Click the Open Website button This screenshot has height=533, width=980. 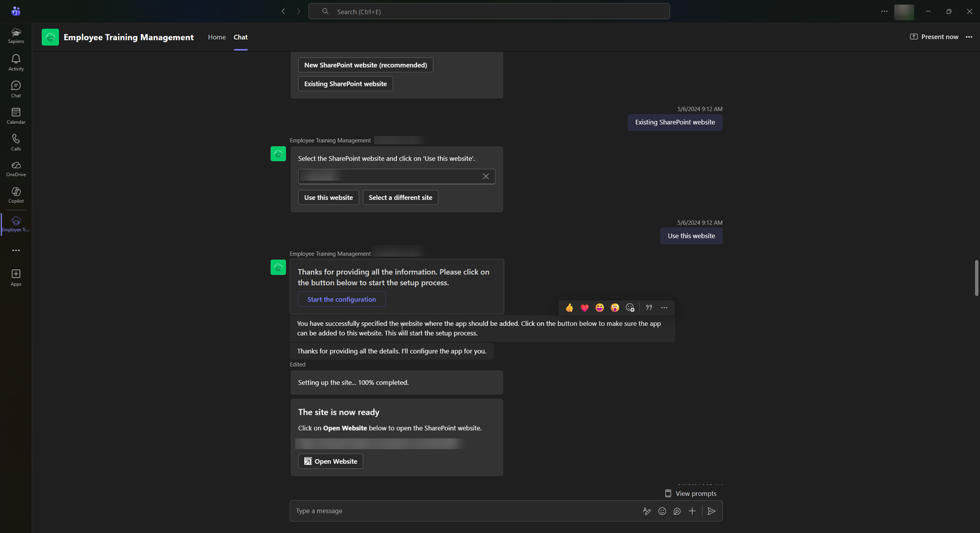[x=331, y=461]
